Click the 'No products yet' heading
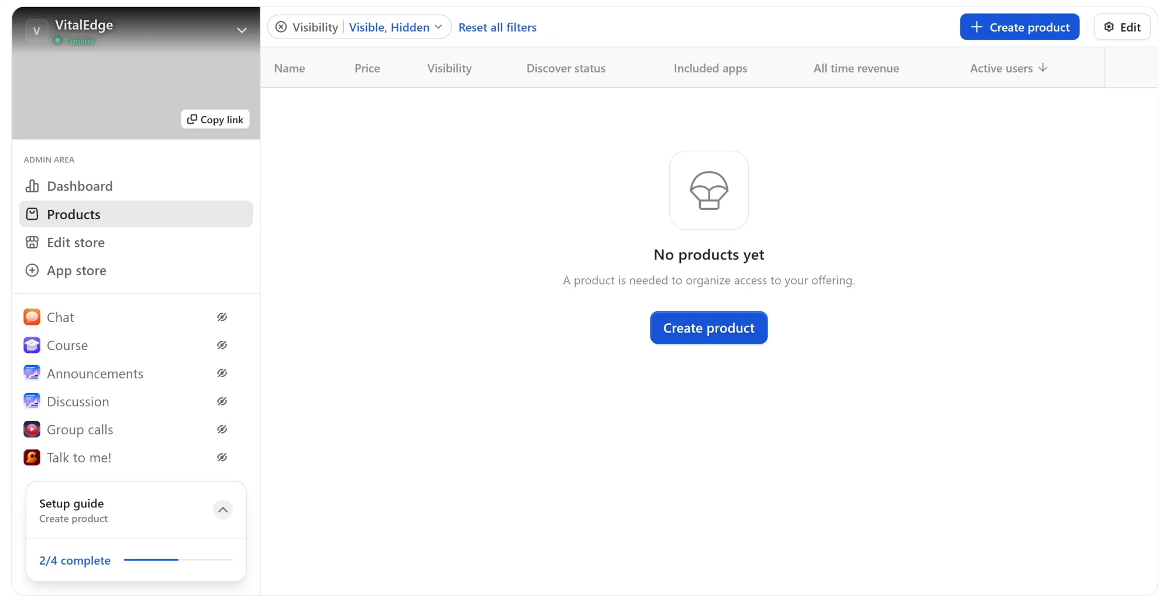The image size is (1170, 602). click(x=709, y=255)
